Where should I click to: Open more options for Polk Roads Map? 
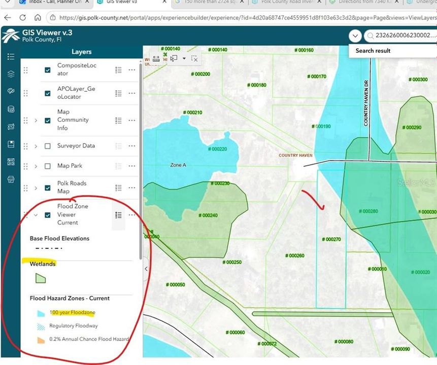[132, 188]
